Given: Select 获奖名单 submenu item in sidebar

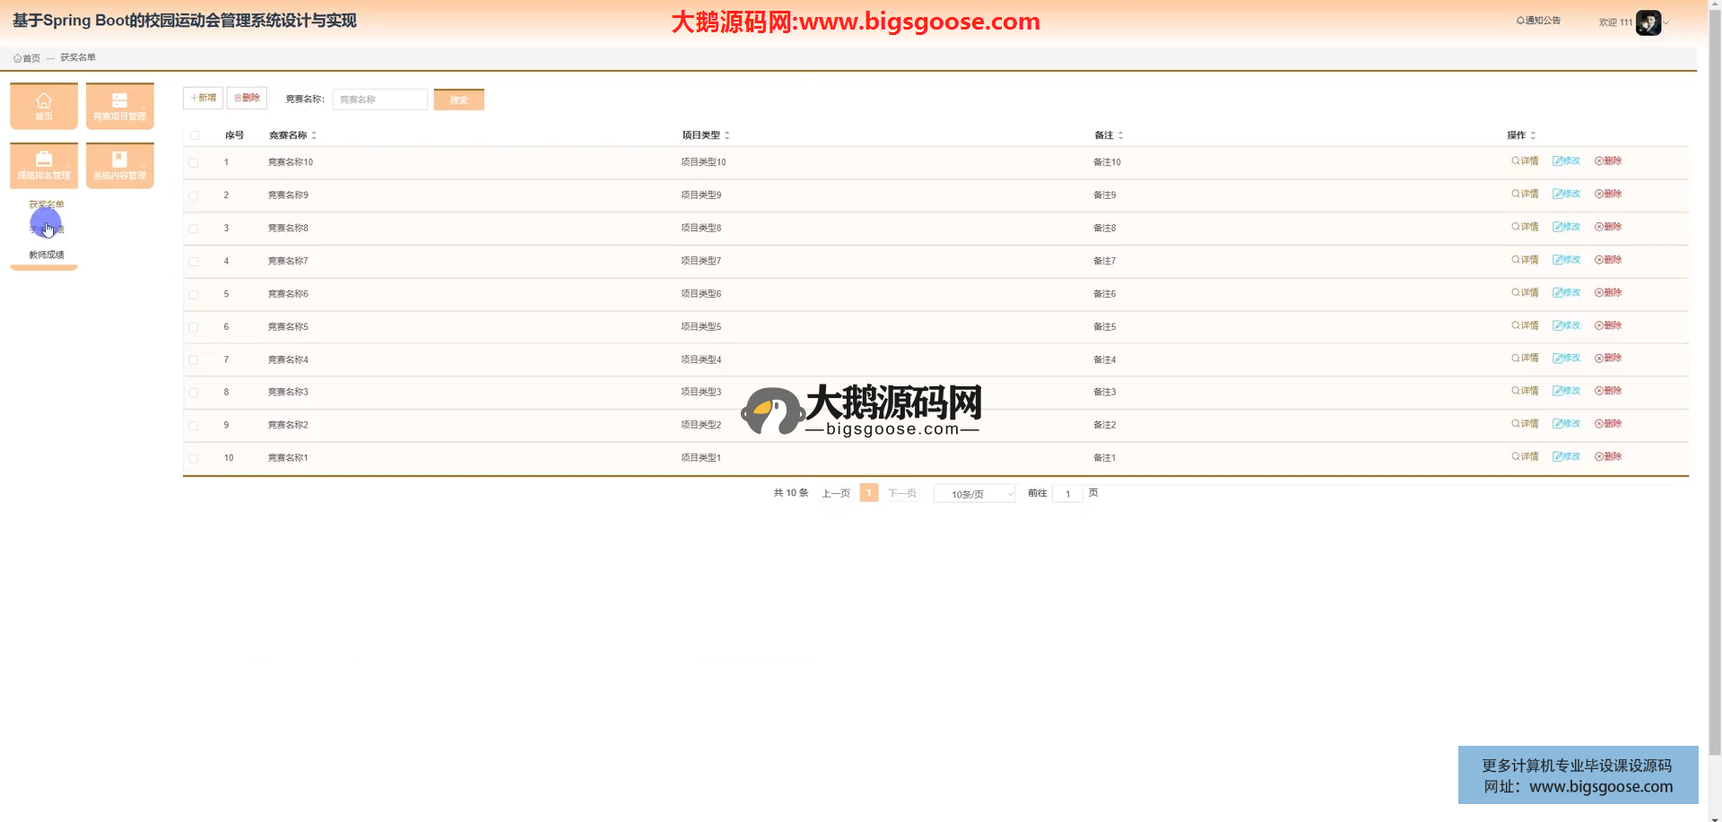Looking at the screenshot, I should (x=47, y=204).
